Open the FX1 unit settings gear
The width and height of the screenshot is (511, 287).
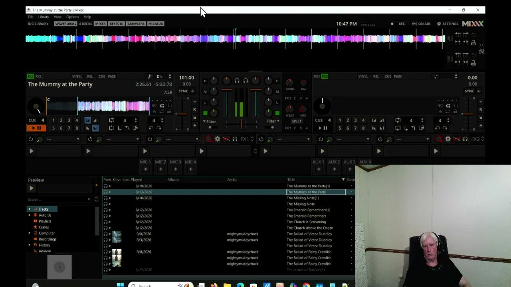tap(218, 139)
